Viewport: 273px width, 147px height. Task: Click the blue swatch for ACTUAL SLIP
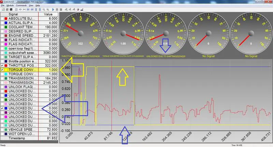pyautogui.click(x=6, y=23)
